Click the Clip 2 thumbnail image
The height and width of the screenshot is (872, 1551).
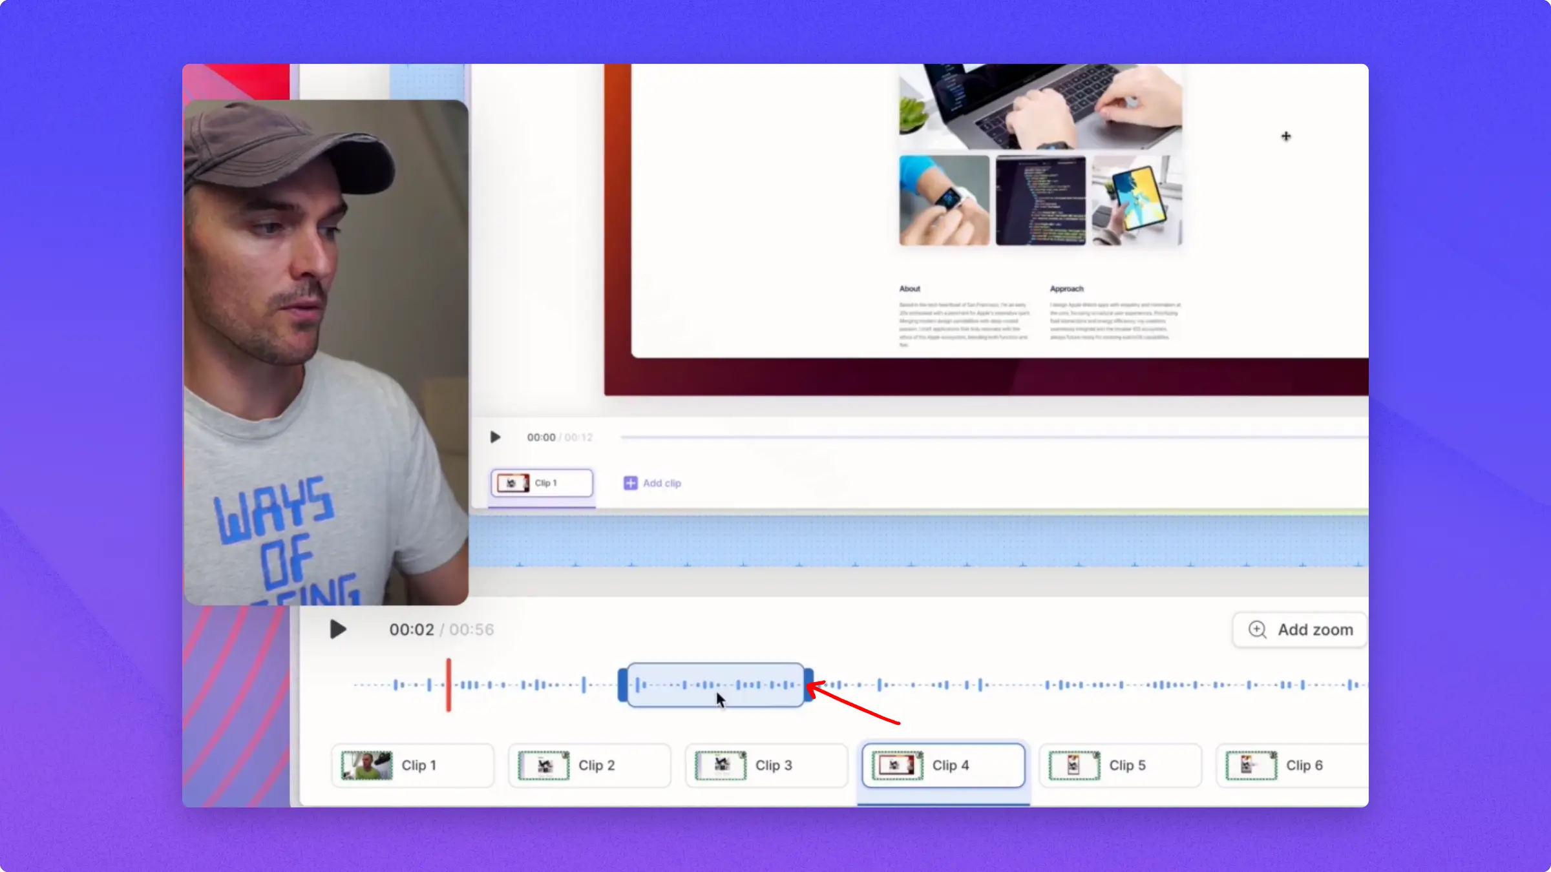click(543, 765)
